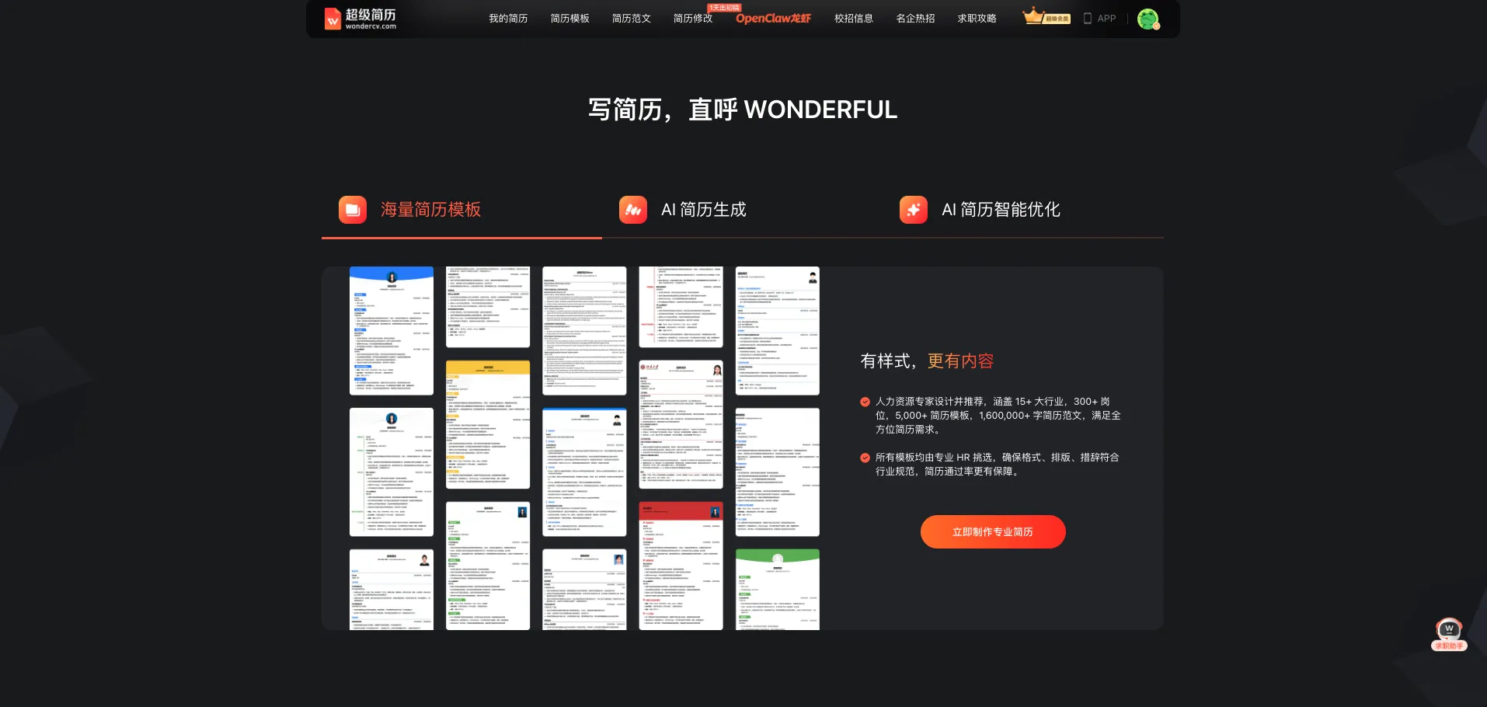Switch to the AI 简历生成 tab

(x=703, y=210)
